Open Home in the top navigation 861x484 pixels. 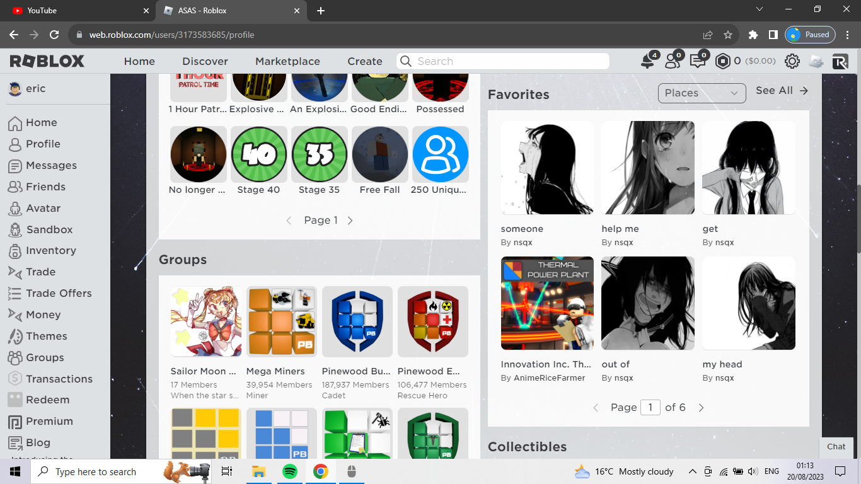(x=139, y=61)
